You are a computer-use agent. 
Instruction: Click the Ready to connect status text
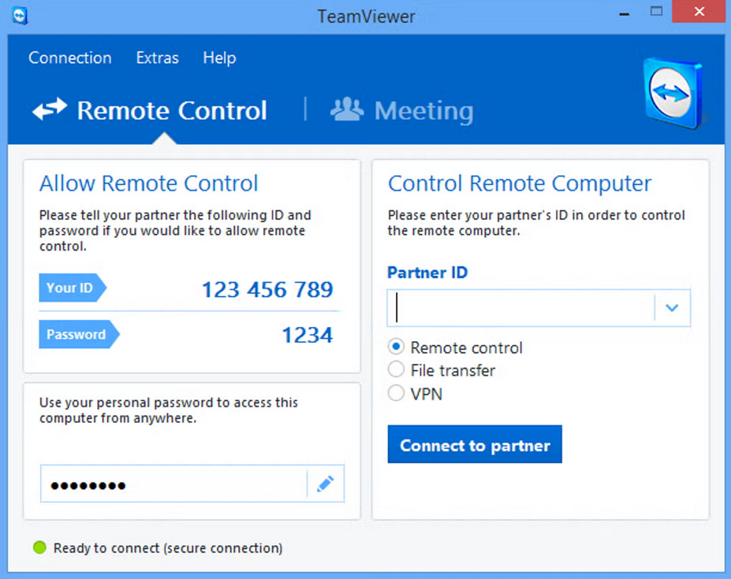(x=168, y=548)
